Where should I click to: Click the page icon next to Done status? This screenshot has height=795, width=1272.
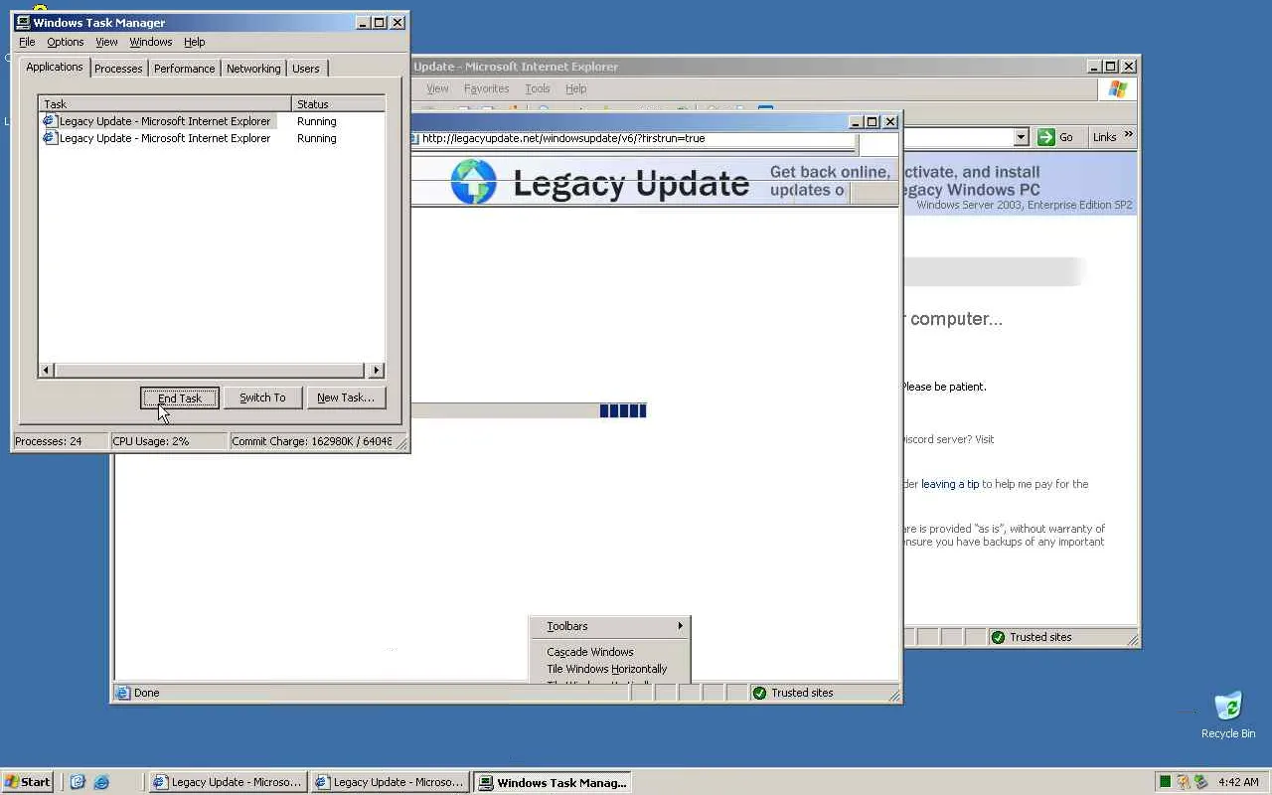click(123, 693)
